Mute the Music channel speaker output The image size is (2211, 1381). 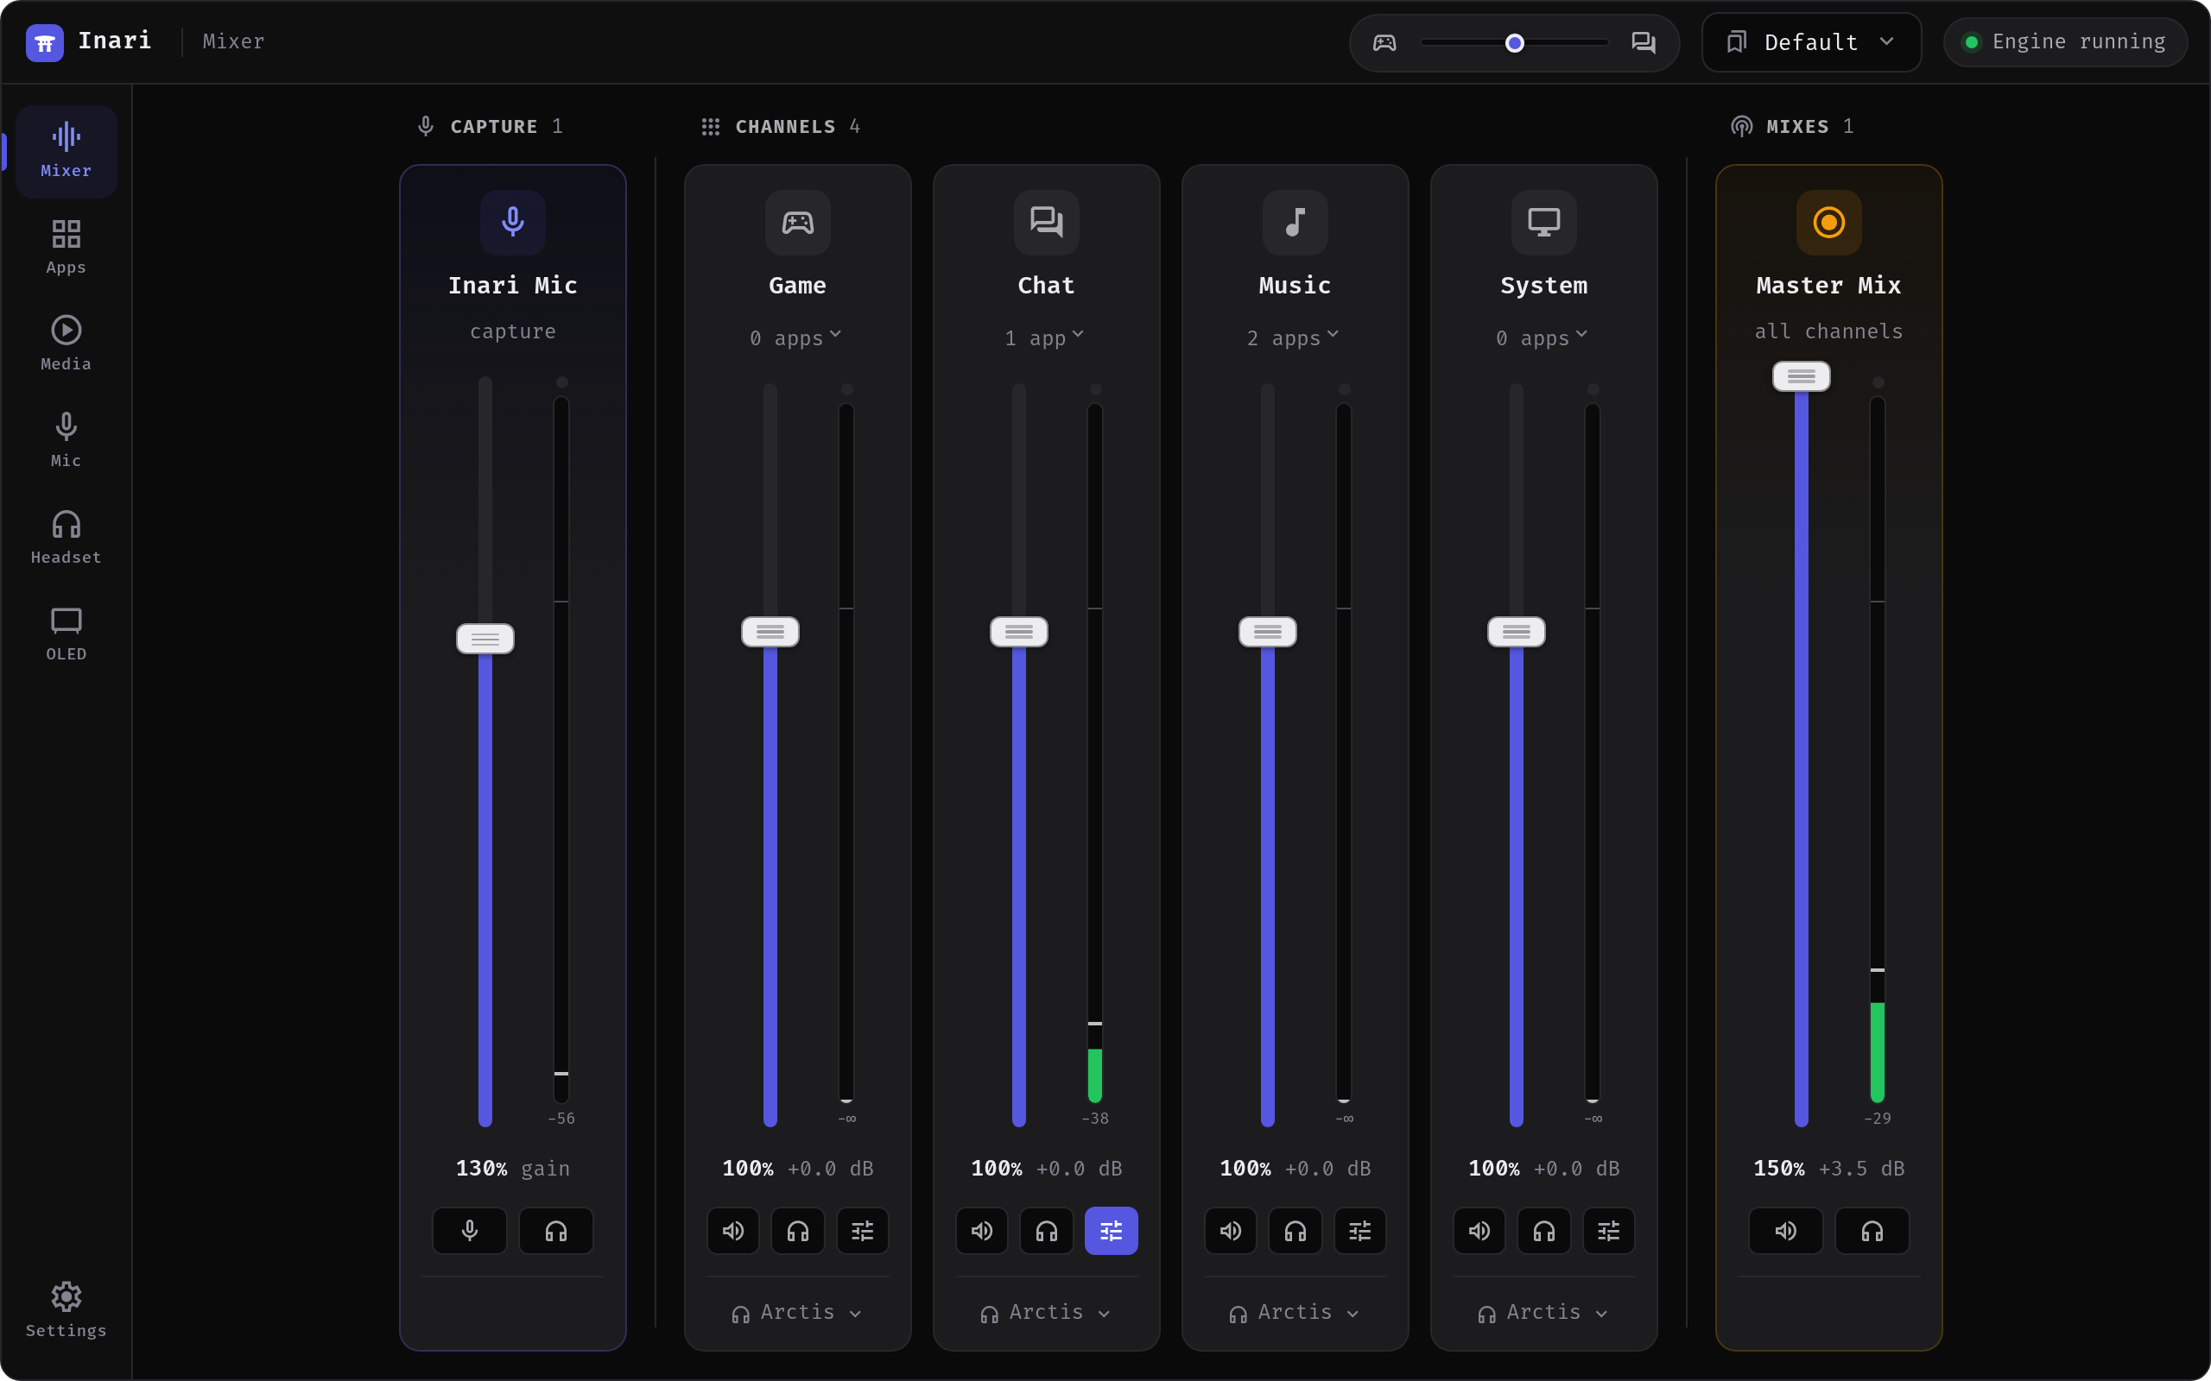[x=1230, y=1230]
